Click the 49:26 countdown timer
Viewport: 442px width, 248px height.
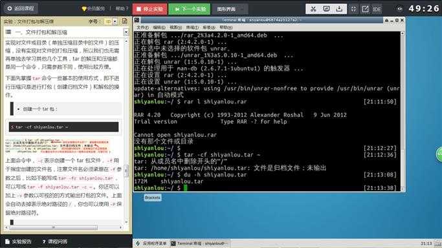424,8
